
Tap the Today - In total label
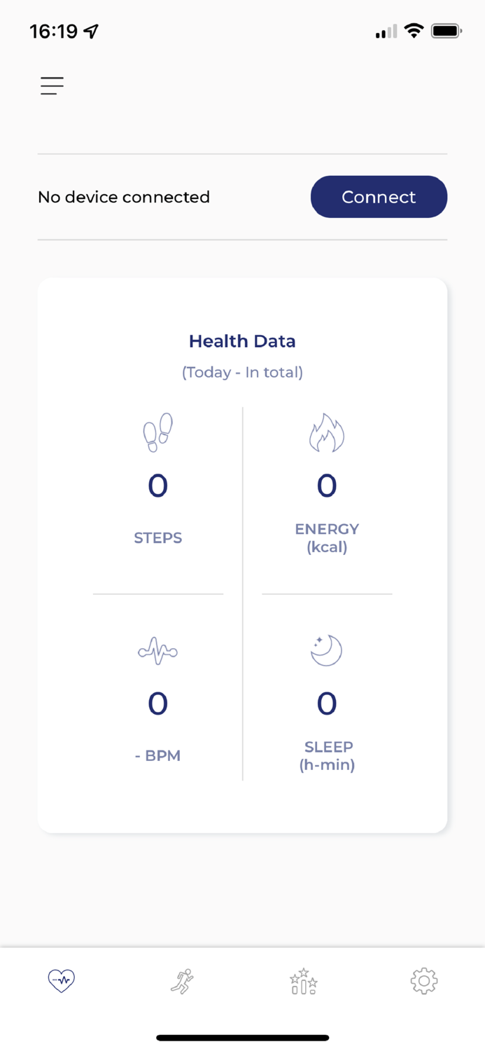click(242, 372)
